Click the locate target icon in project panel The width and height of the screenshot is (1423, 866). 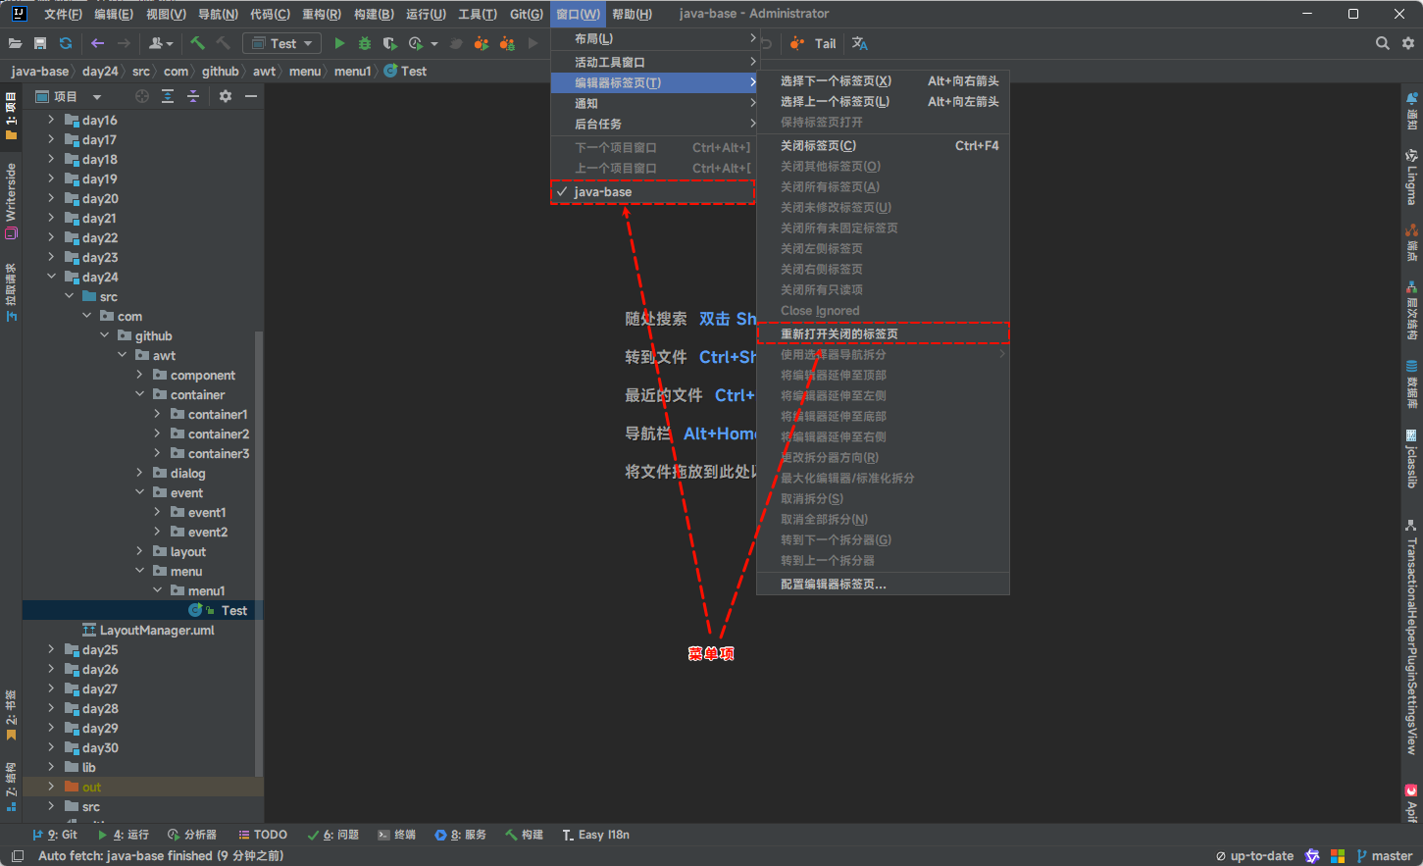coord(142,96)
